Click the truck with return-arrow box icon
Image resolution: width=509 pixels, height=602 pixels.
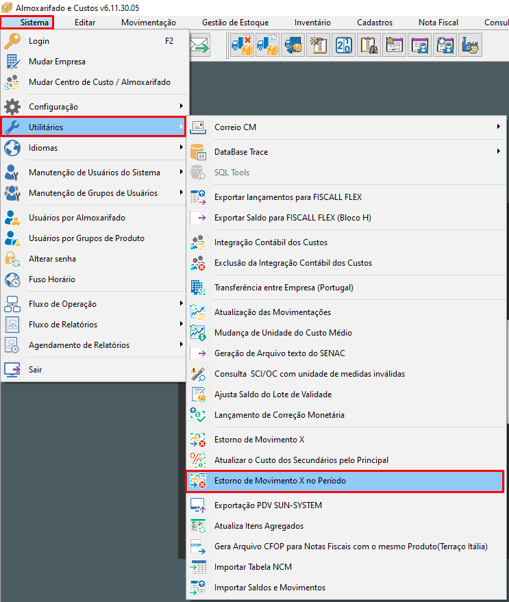pyautogui.click(x=293, y=45)
